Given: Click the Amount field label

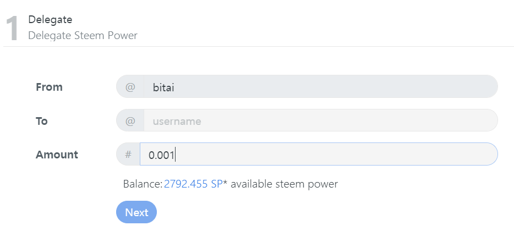Looking at the screenshot, I should tap(57, 155).
